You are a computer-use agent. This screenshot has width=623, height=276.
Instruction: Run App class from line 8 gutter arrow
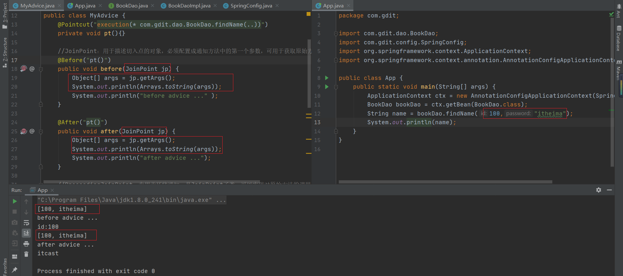click(327, 78)
